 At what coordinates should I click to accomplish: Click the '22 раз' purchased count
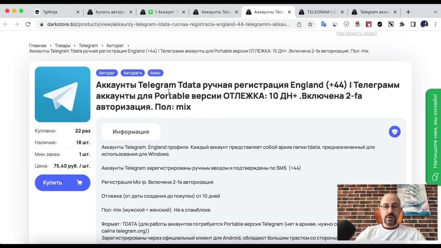click(83, 131)
